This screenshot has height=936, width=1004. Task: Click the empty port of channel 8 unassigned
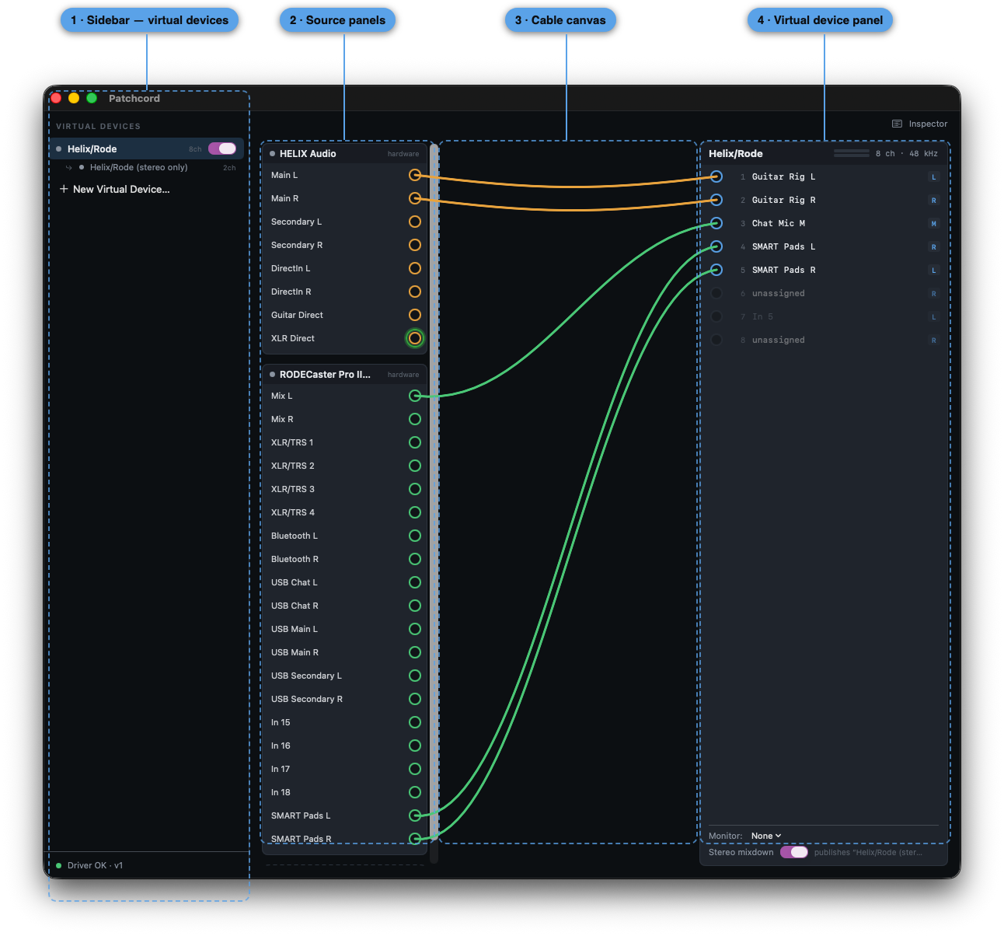coord(716,340)
